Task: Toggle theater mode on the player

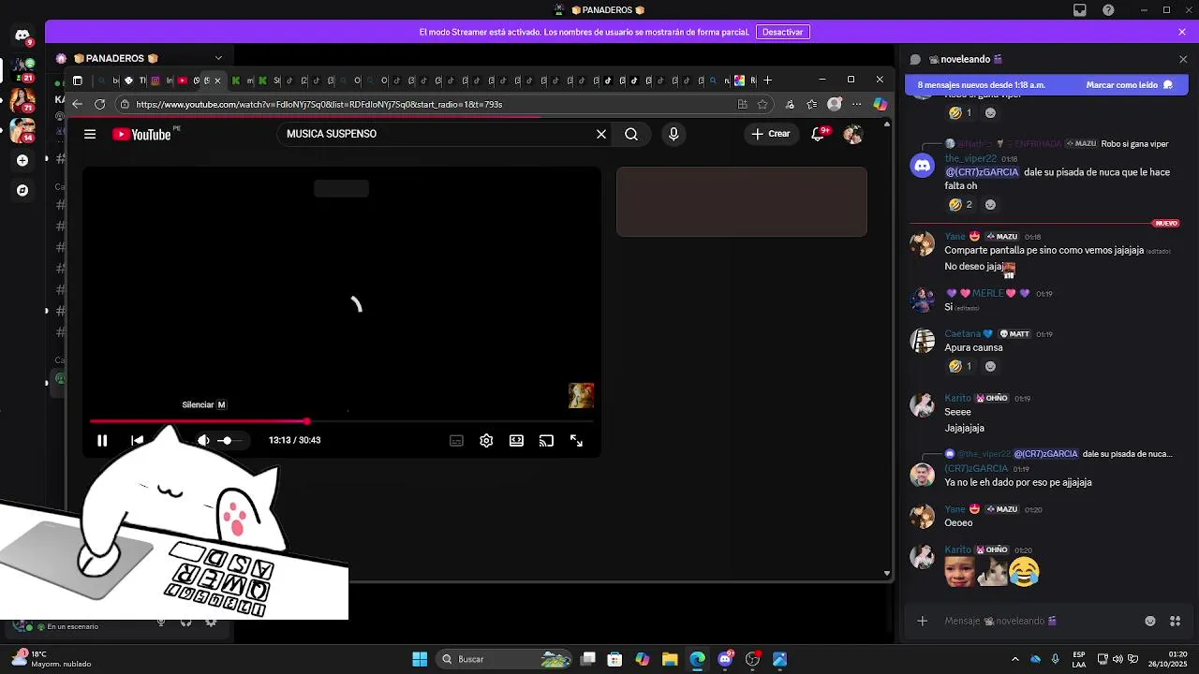Action: tap(516, 440)
